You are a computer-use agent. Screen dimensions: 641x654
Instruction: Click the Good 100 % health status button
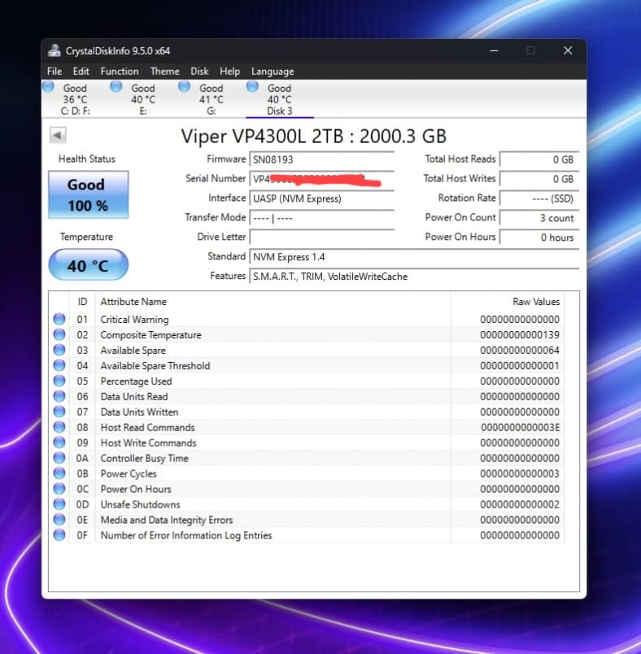click(87, 195)
